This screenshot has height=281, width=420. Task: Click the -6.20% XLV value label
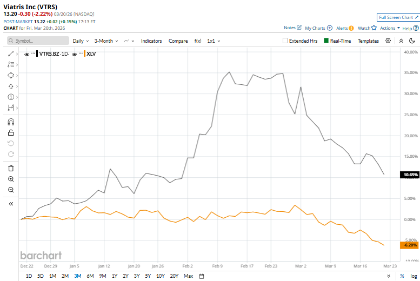click(410, 245)
